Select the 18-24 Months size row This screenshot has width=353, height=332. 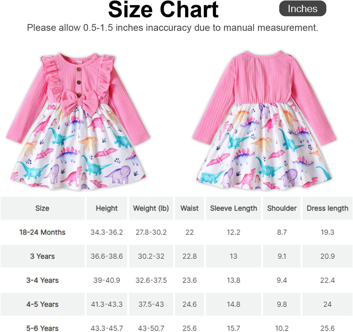(x=176, y=232)
